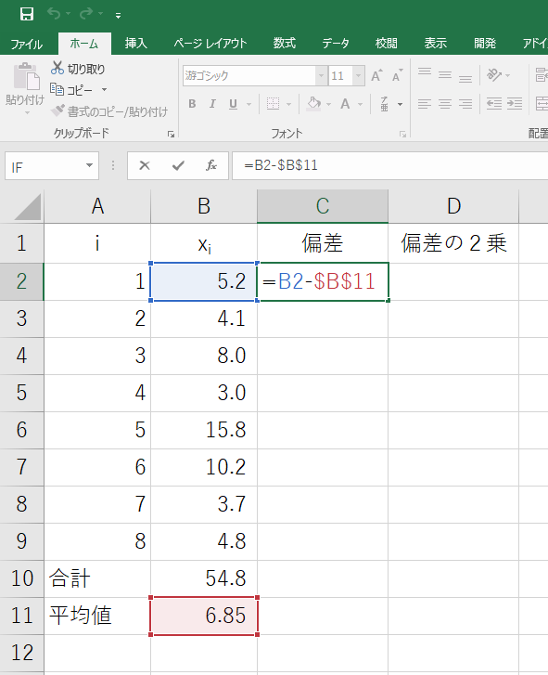
Task: Expand the phonetic guide dropdown arrow
Action: (x=401, y=104)
